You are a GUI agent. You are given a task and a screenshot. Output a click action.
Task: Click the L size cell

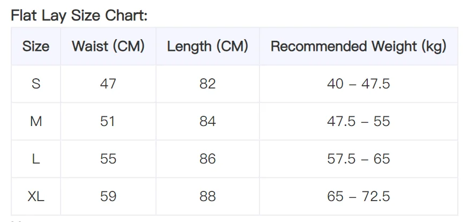tap(36, 159)
